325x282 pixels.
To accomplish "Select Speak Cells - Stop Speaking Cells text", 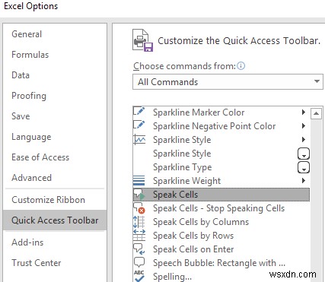I will 218,208.
